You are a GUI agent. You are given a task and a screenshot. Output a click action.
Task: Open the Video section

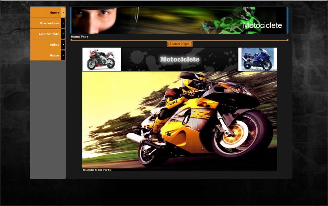[54, 45]
